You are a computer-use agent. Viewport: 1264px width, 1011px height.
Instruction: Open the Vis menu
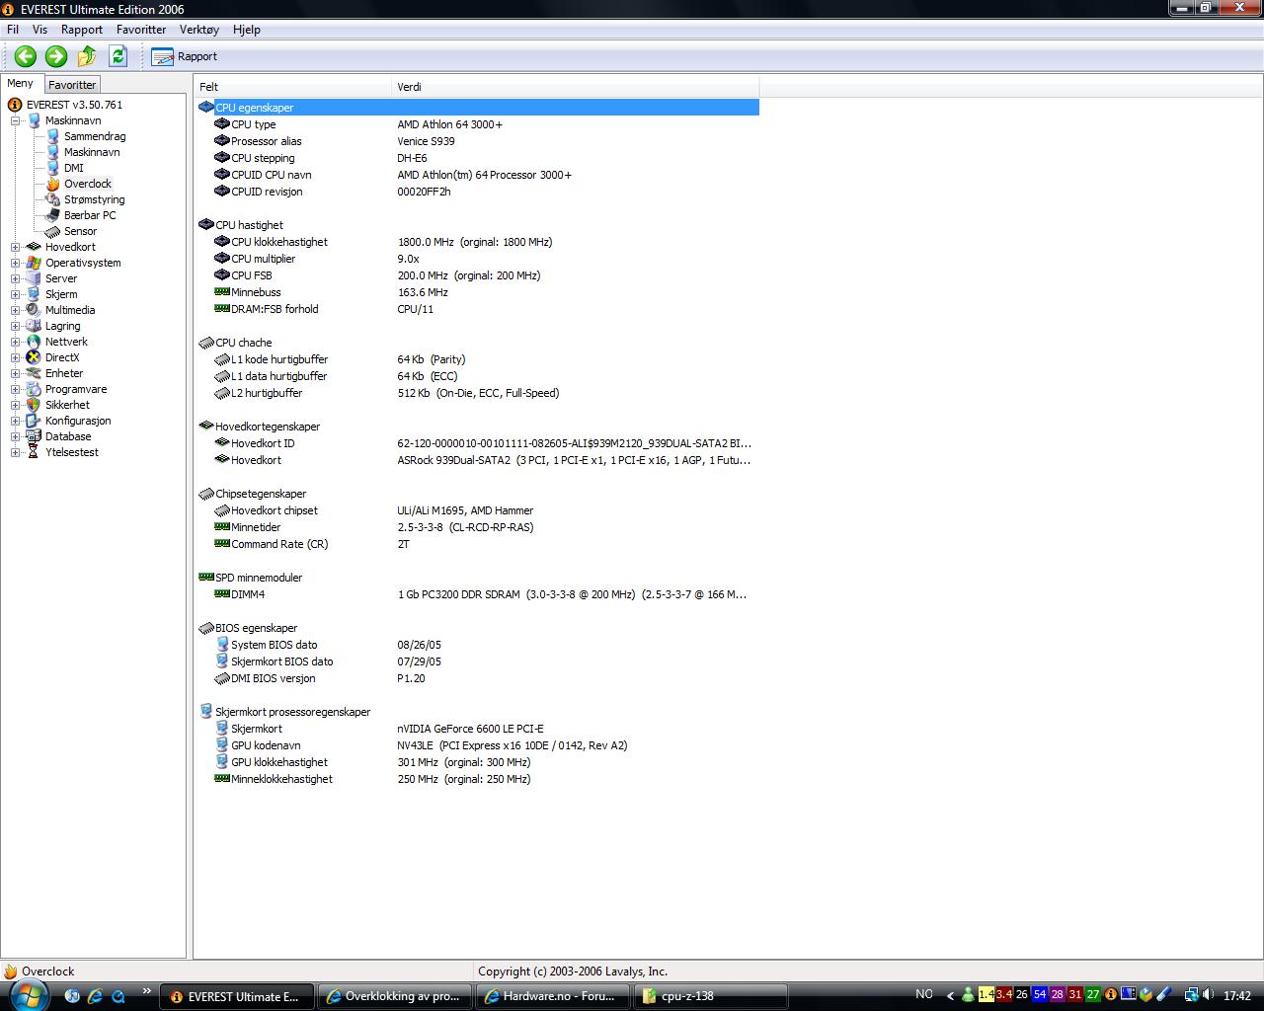[39, 30]
